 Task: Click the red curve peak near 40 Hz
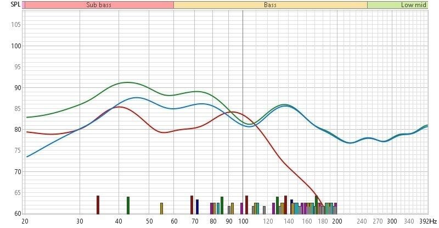[117, 107]
